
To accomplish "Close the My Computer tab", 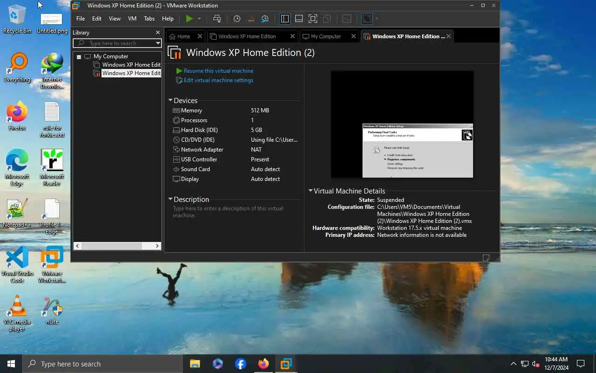I will tap(353, 36).
